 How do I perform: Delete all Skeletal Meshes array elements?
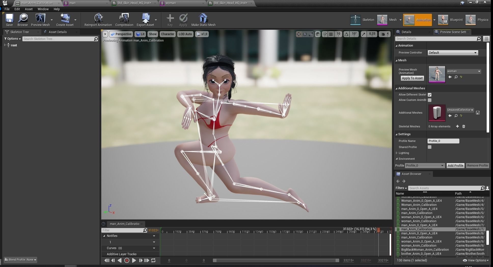point(464,126)
